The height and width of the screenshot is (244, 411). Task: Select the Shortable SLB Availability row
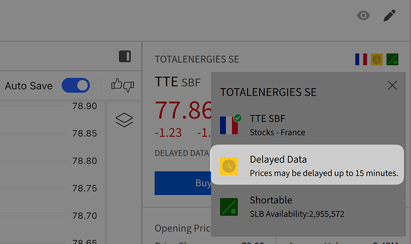(307, 207)
